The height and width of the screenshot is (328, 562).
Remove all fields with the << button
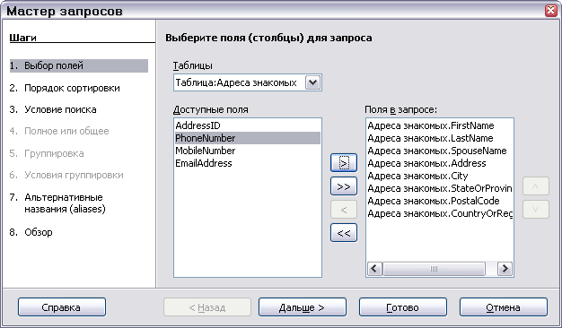[344, 233]
